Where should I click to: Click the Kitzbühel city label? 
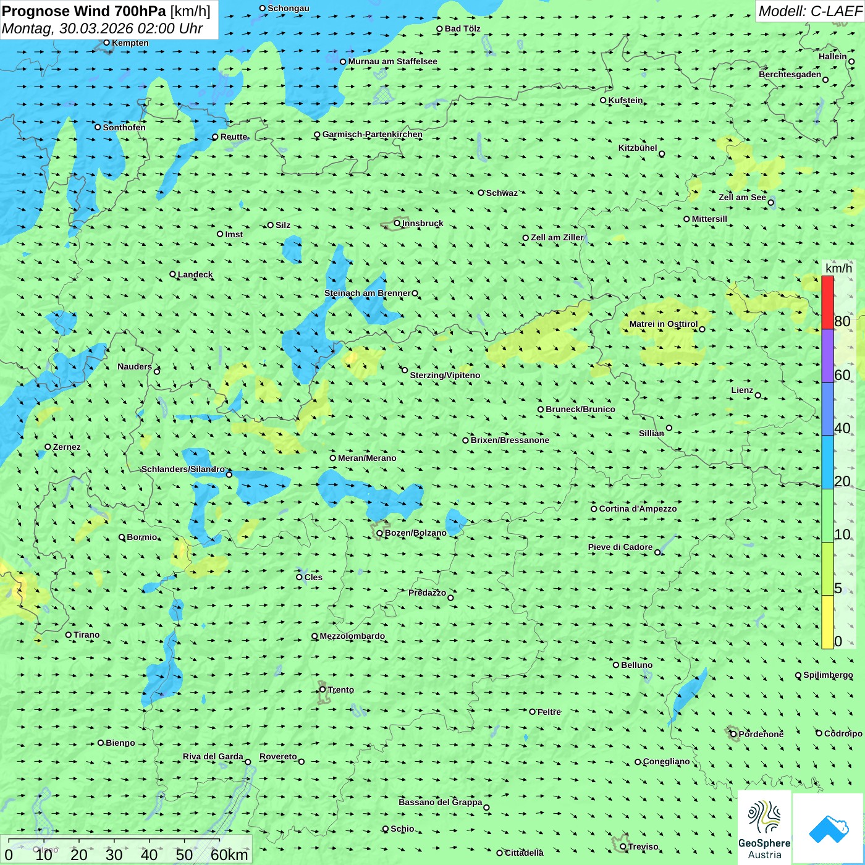[638, 148]
